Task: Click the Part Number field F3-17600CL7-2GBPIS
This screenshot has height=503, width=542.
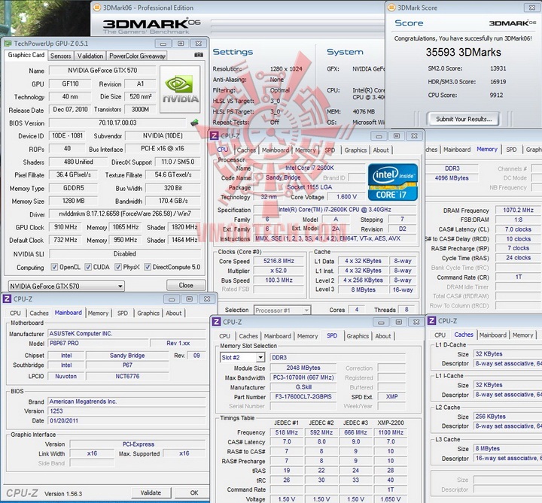Action: coord(303,397)
